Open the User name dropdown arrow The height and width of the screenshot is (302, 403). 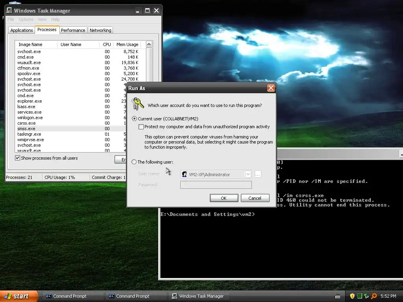[248, 174]
